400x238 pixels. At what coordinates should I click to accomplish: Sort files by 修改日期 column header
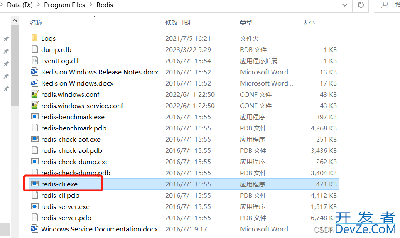(x=177, y=23)
